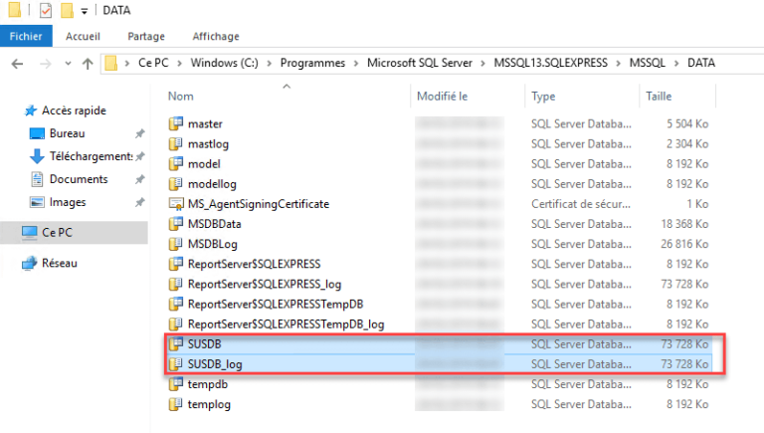Click the up-one-level arrow icon

click(88, 64)
